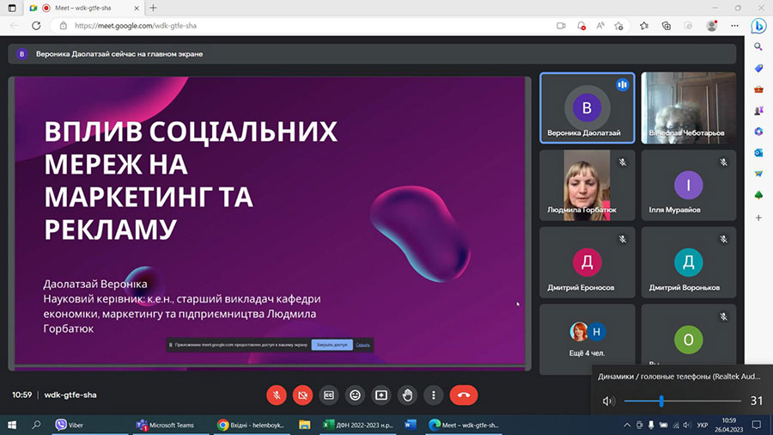The width and height of the screenshot is (773, 435).
Task: Select Дмитрий Вороньков participant tile
Action: pyautogui.click(x=689, y=262)
